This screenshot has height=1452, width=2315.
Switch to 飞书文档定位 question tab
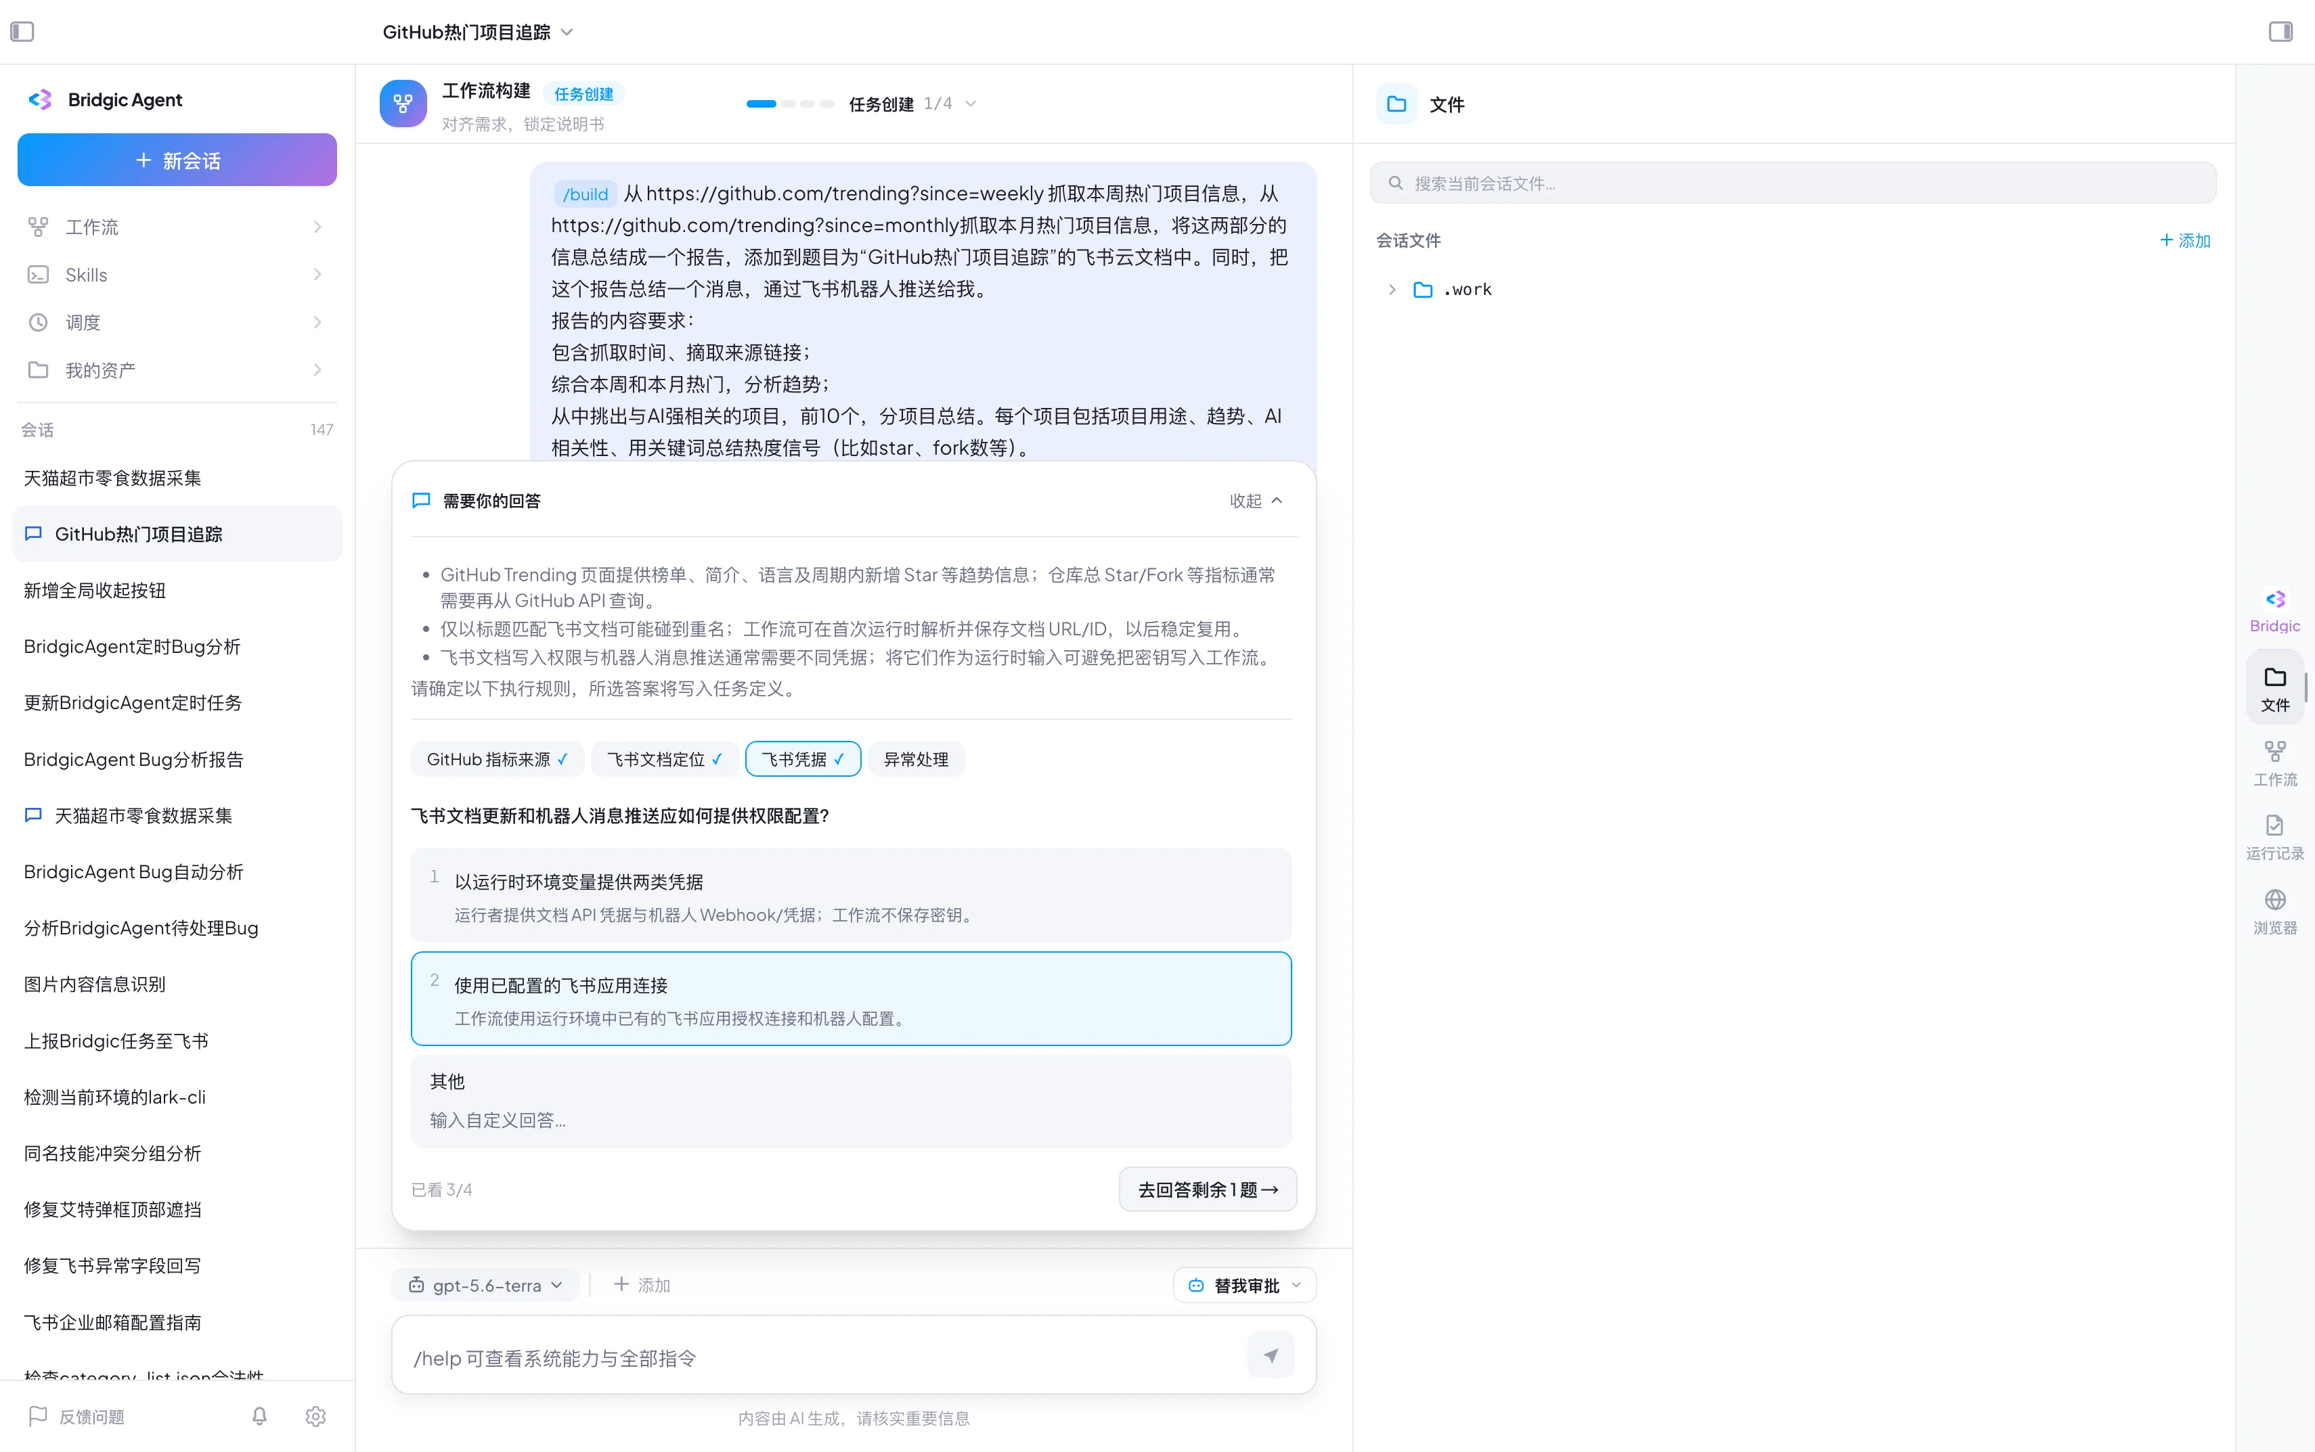[665, 758]
